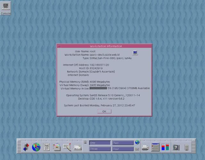
Task: Open the Performance Meter red-blue bars icon
Action: (165, 147)
